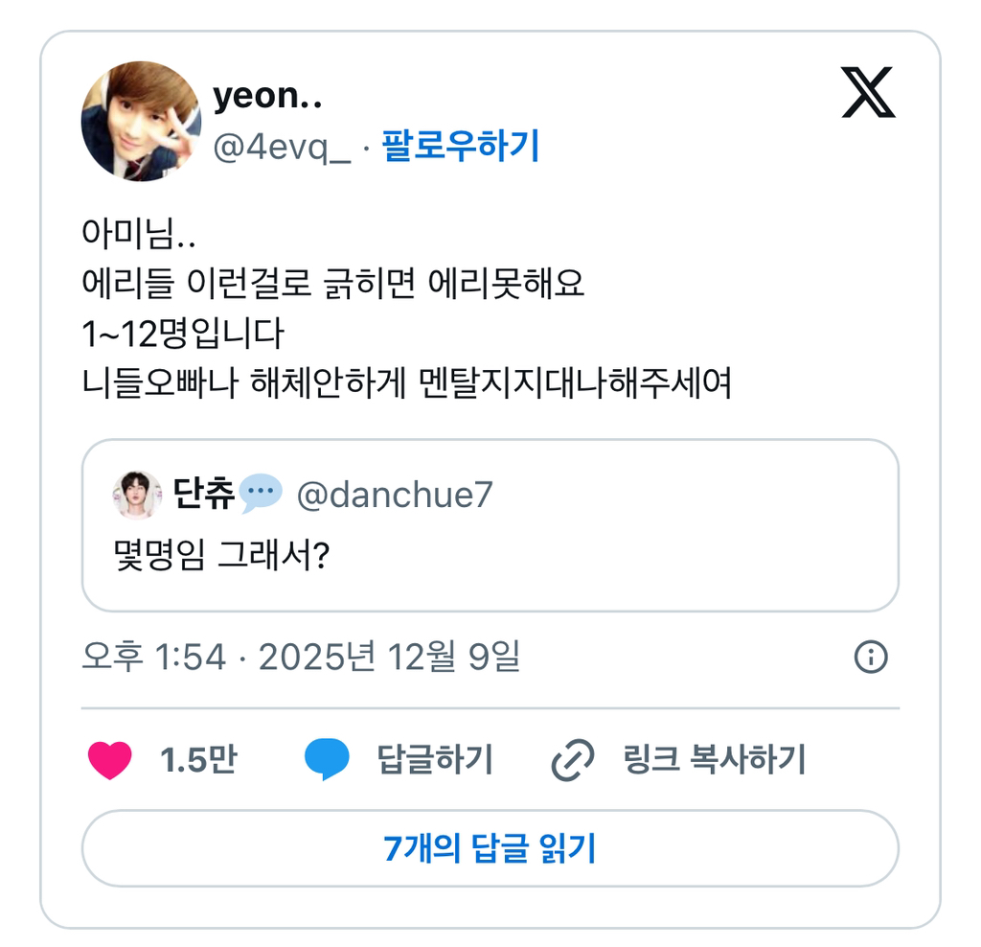Click the quoted author name 단츄
Screen dimensions: 981x947
click(x=203, y=494)
